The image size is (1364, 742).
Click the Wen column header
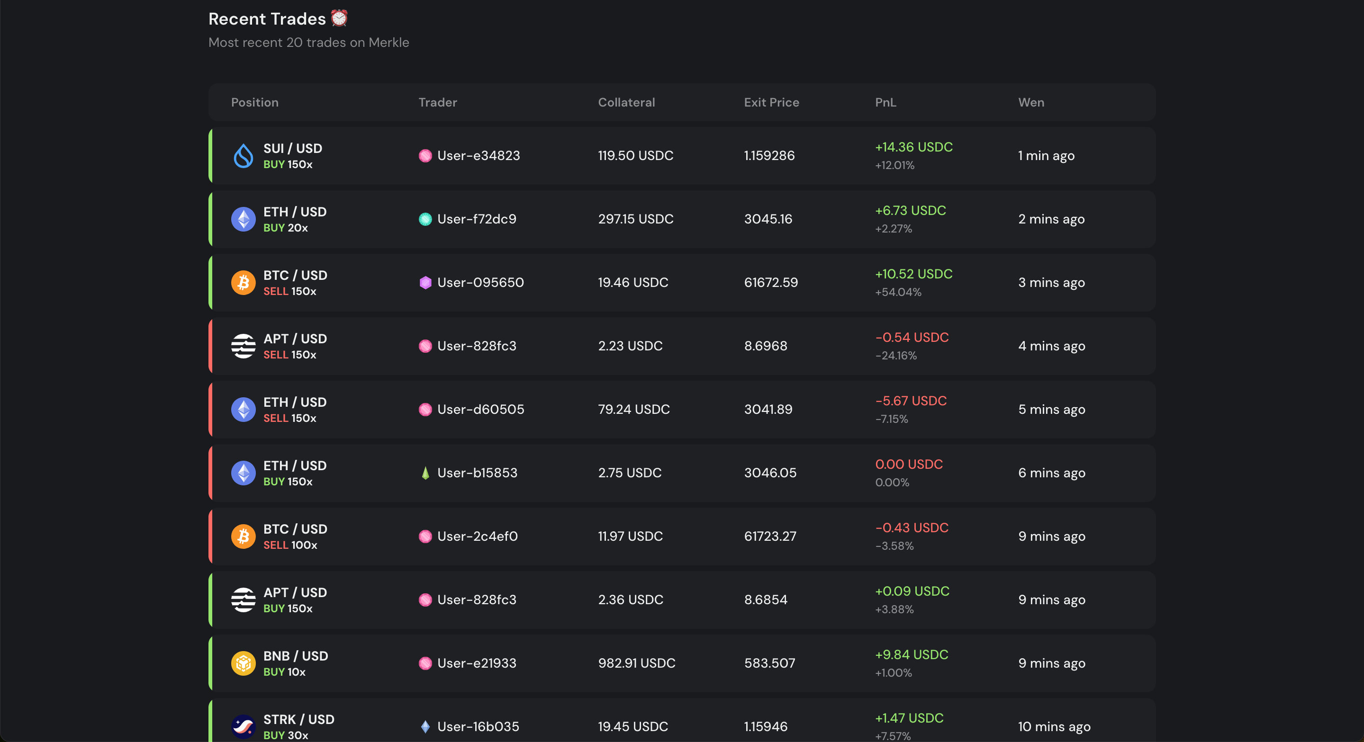pyautogui.click(x=1031, y=102)
